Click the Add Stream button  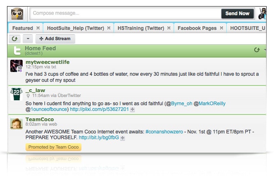(x=55, y=38)
